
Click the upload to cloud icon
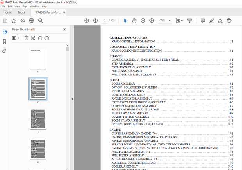tap(23, 21)
